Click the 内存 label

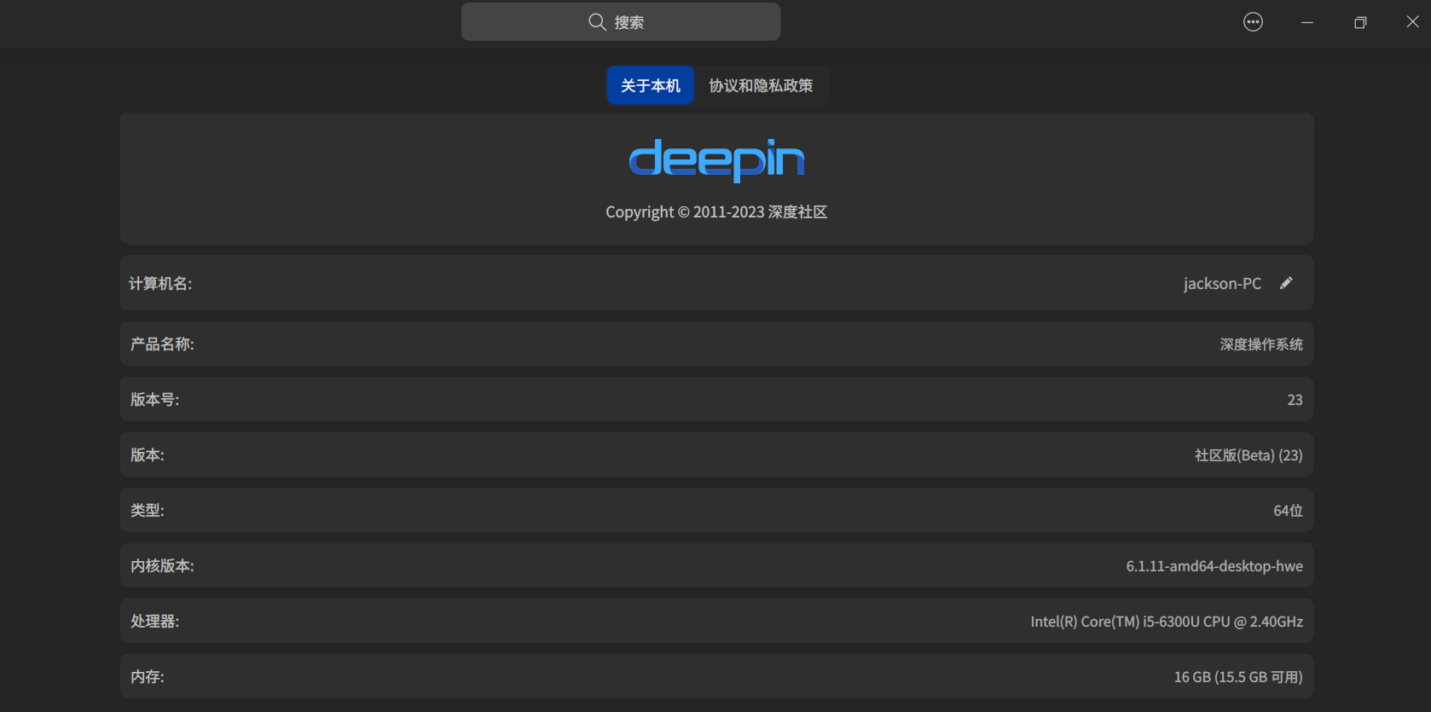tap(147, 677)
